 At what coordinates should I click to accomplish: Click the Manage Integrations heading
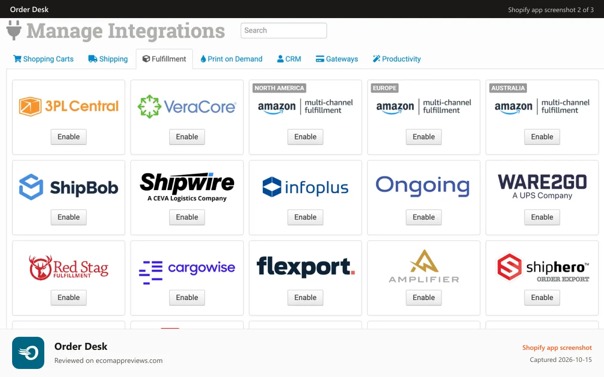point(126,31)
